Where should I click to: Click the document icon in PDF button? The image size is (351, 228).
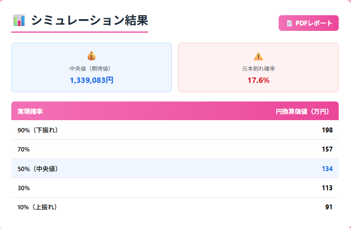point(289,23)
